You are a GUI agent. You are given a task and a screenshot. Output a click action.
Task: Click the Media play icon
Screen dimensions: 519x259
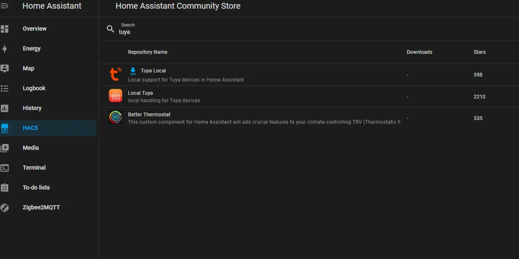(5, 148)
